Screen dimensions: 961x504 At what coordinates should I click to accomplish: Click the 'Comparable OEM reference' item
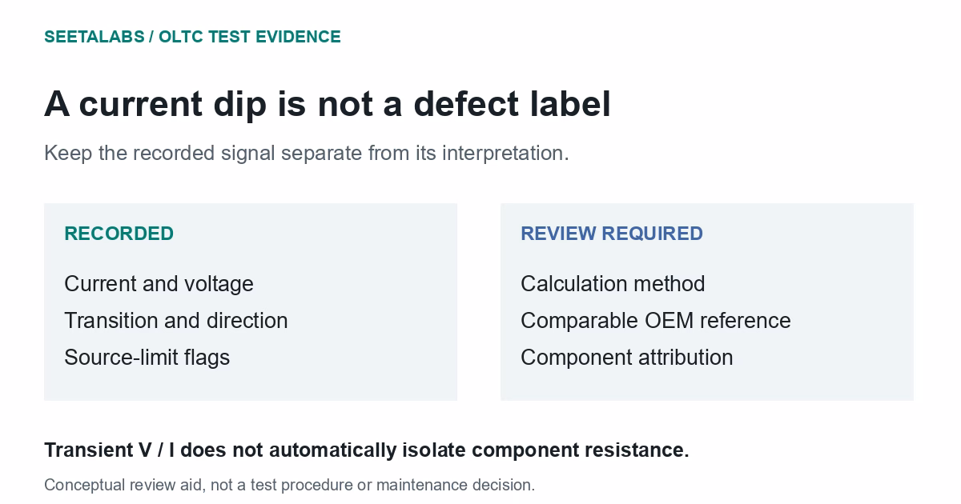[655, 321]
